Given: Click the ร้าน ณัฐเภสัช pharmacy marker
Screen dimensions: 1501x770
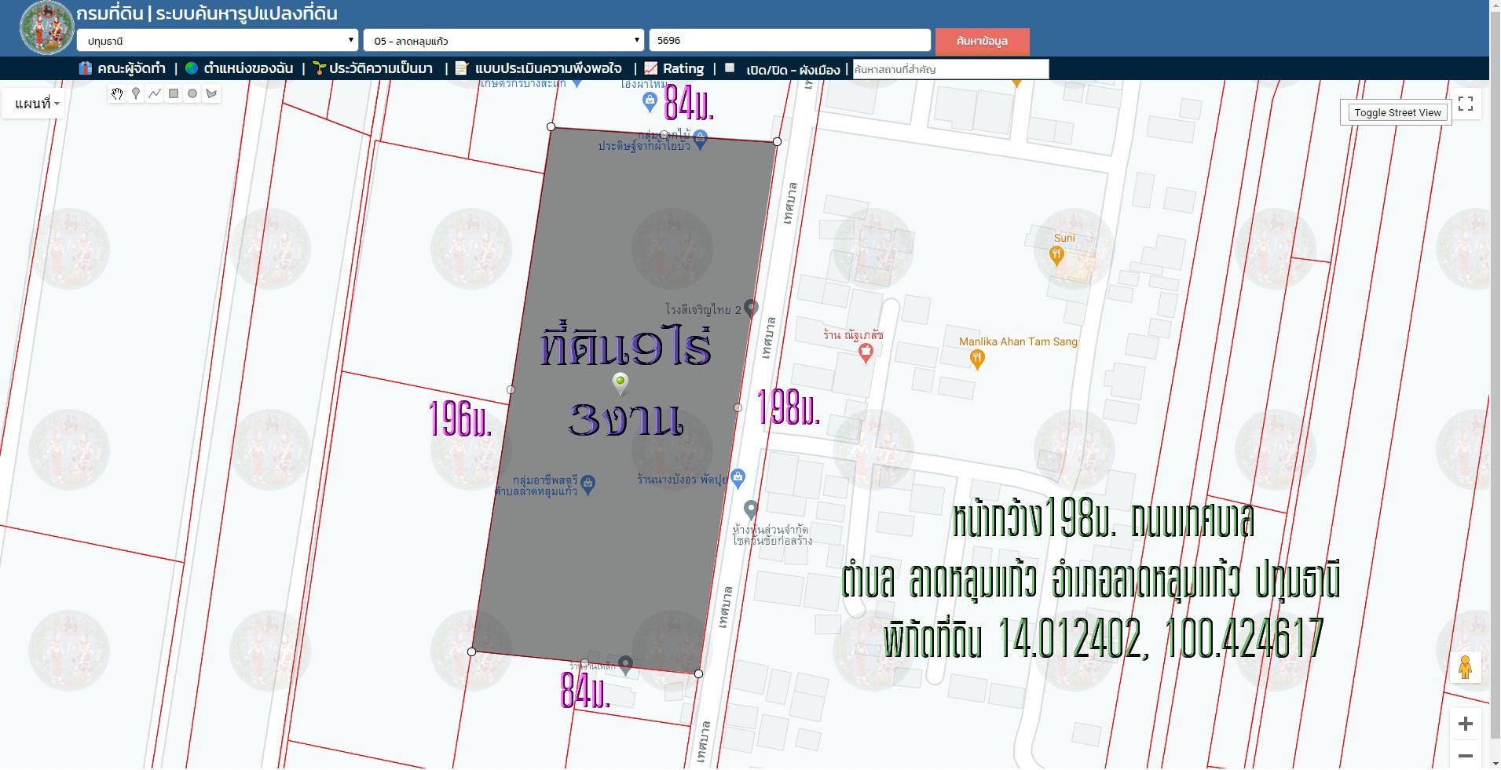Looking at the screenshot, I should pos(866,354).
